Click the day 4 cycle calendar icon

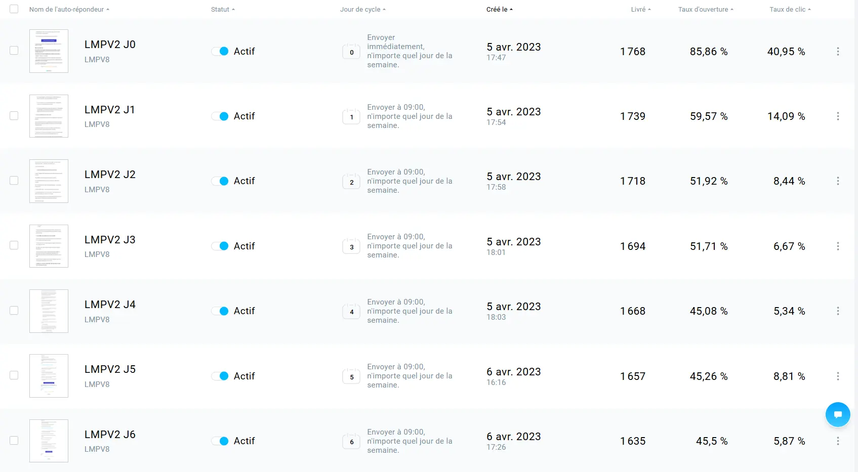coord(351,311)
